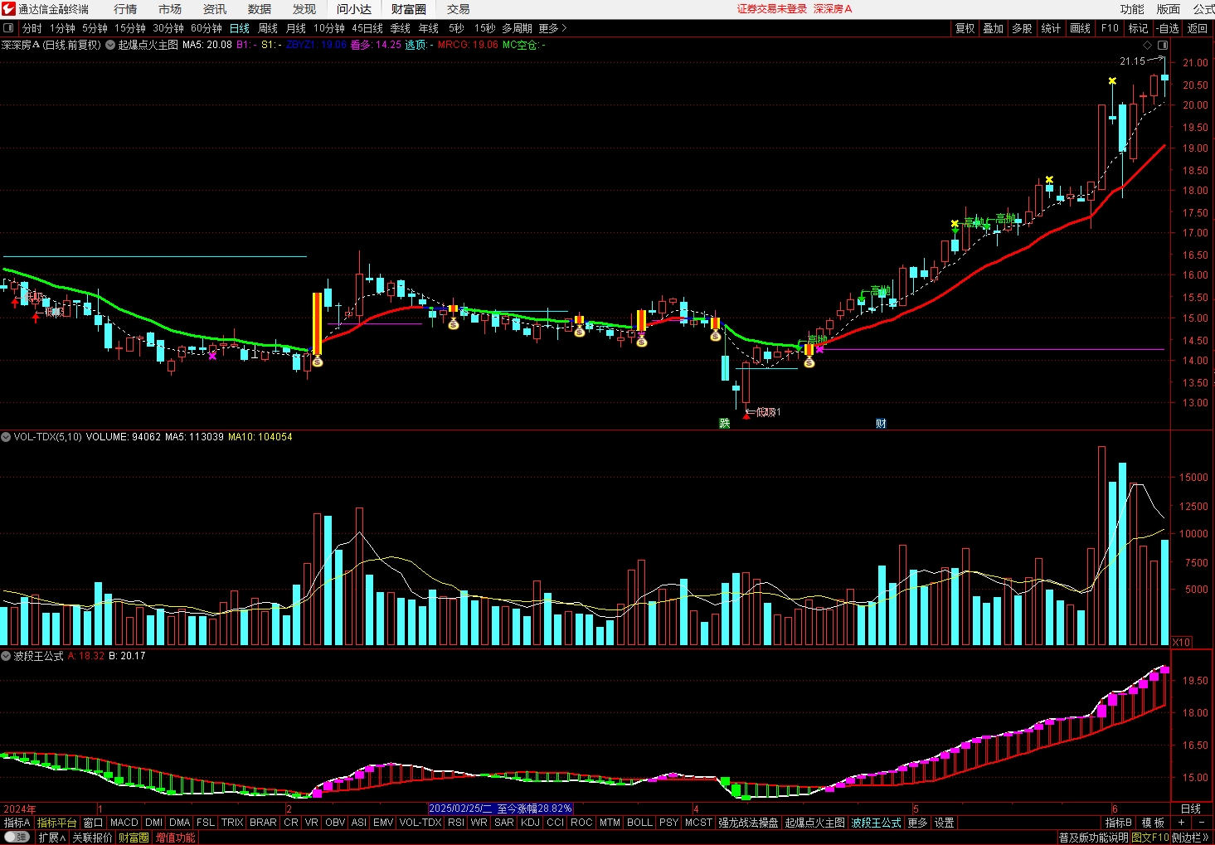Select the 5分钟 period
Screen dimensions: 1215x845
[x=95, y=28]
